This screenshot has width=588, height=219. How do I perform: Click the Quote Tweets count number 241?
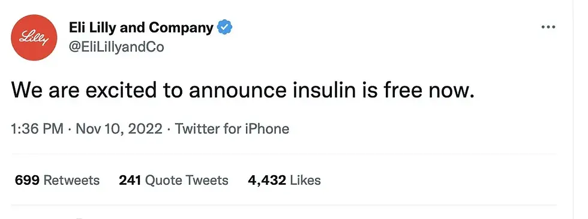(x=130, y=181)
